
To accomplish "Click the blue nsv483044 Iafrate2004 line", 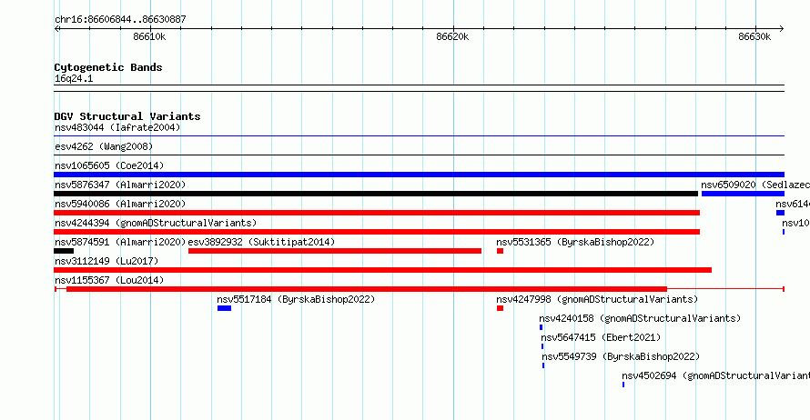I will tap(419, 136).
